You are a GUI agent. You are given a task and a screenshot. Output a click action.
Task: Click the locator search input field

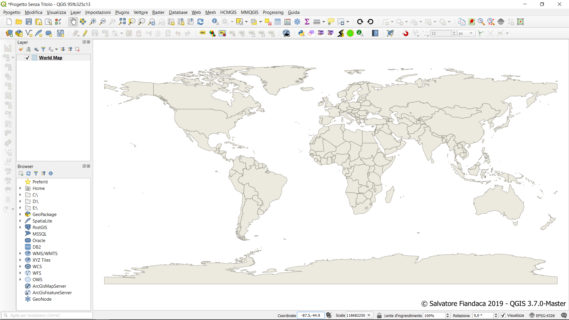click(x=47, y=315)
